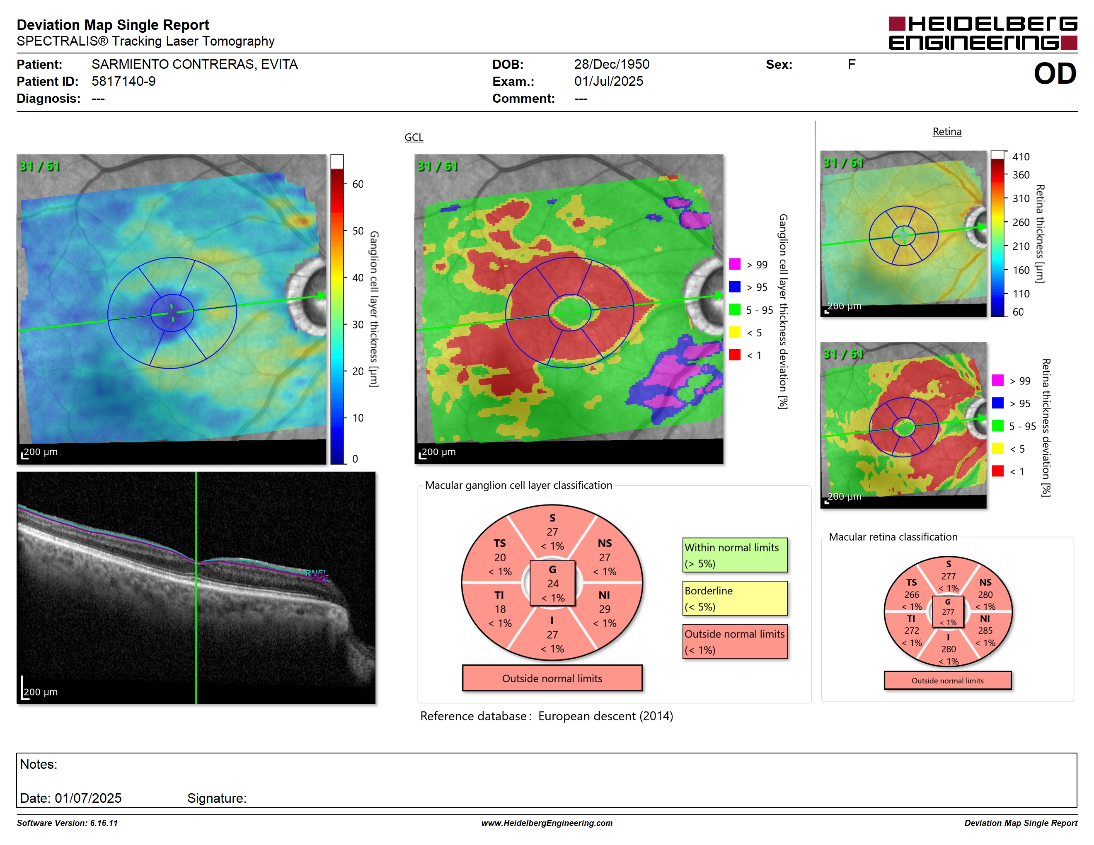Click the retina center G value 277

tap(948, 612)
